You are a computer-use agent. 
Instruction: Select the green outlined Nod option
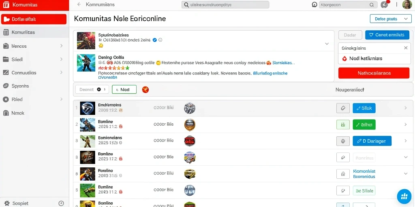(124, 89)
